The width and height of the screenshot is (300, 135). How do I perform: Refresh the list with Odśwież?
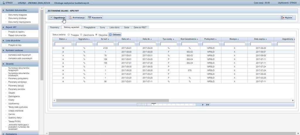pyautogui.click(x=115, y=35)
